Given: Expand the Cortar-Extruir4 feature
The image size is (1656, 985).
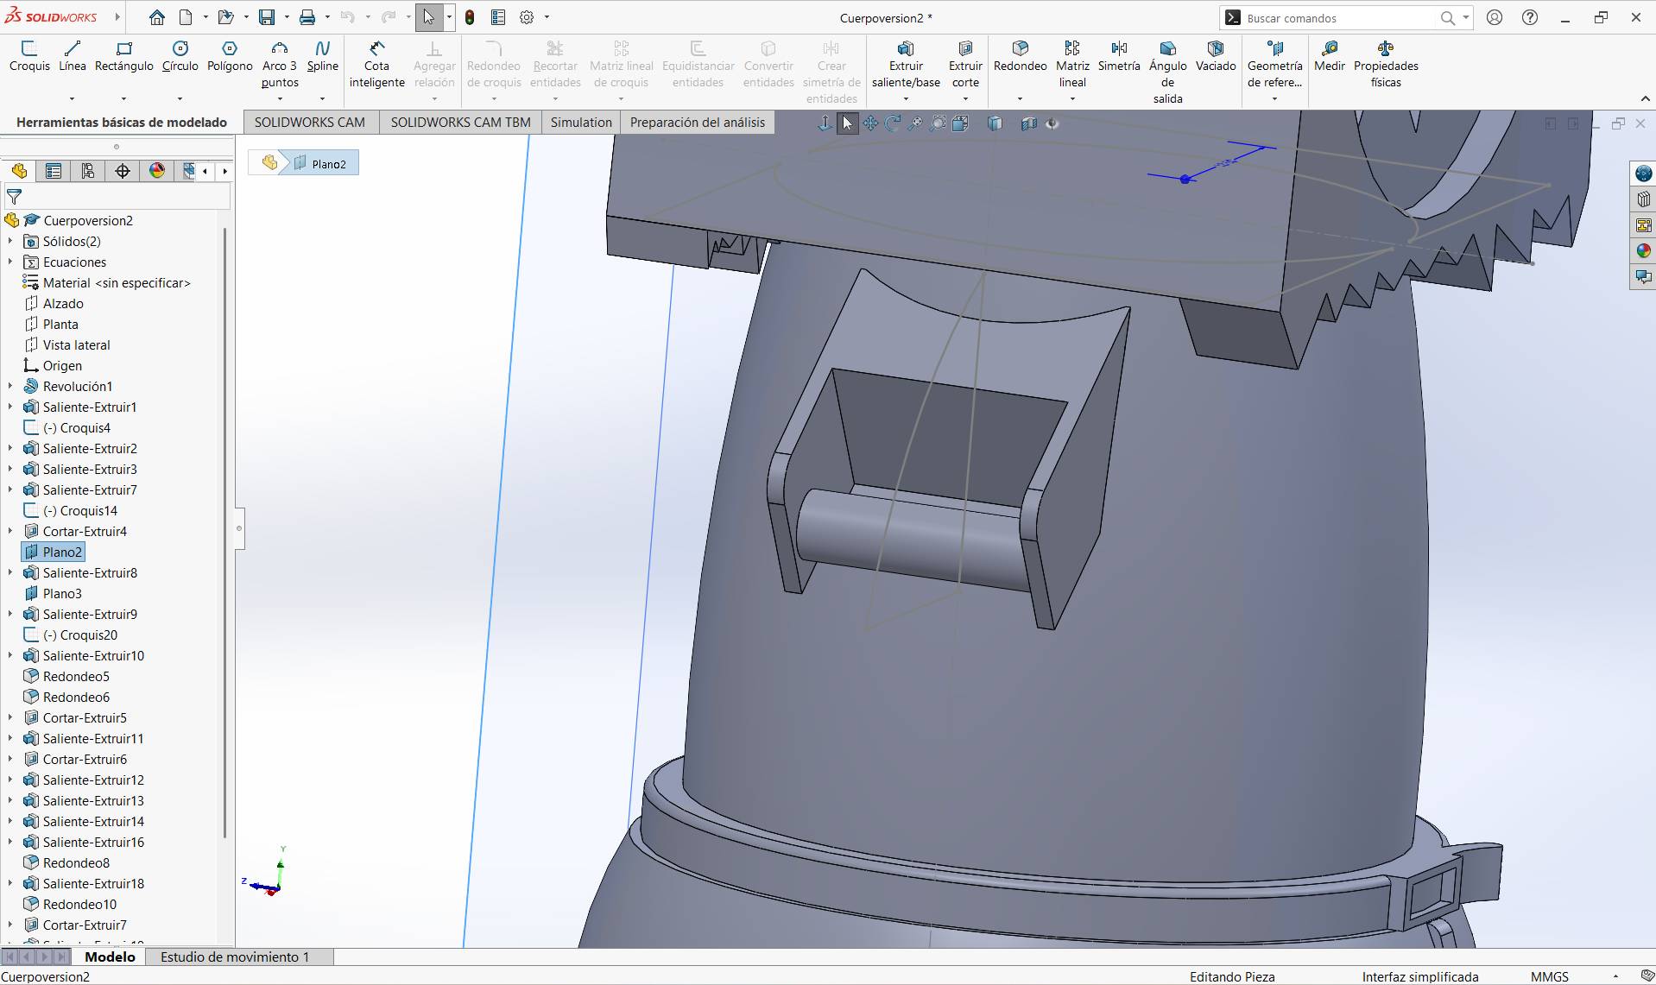Looking at the screenshot, I should (x=10, y=532).
